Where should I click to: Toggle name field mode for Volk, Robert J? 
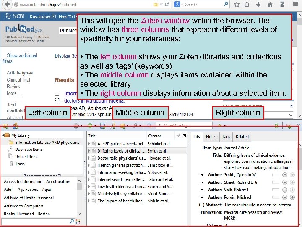click(276, 190)
